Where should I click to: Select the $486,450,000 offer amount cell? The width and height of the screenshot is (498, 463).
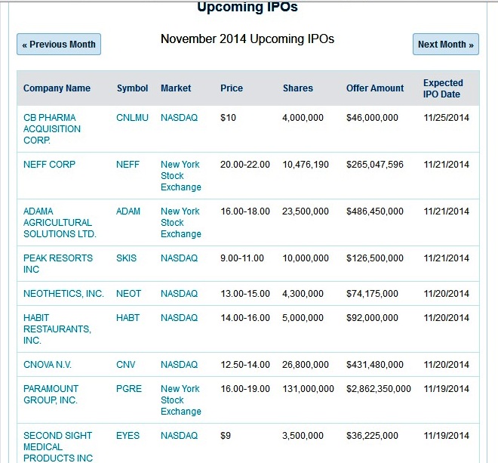pos(375,211)
